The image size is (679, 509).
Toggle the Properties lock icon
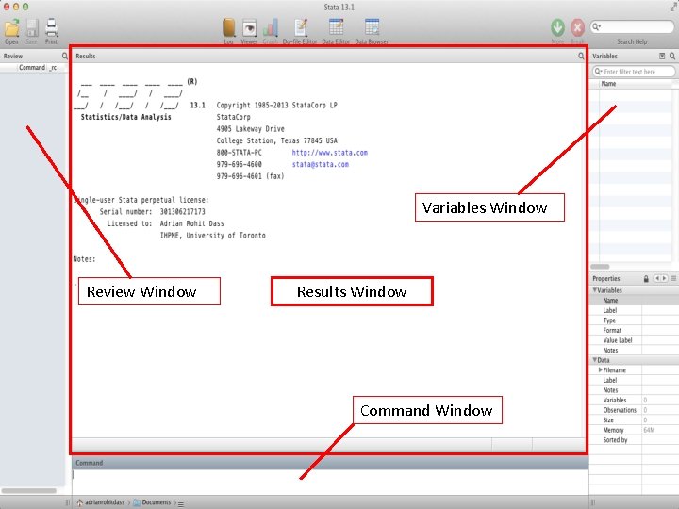[646, 279]
